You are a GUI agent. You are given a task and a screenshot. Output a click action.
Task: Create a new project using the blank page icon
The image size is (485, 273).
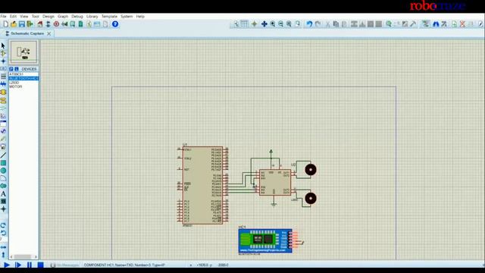click(6, 24)
